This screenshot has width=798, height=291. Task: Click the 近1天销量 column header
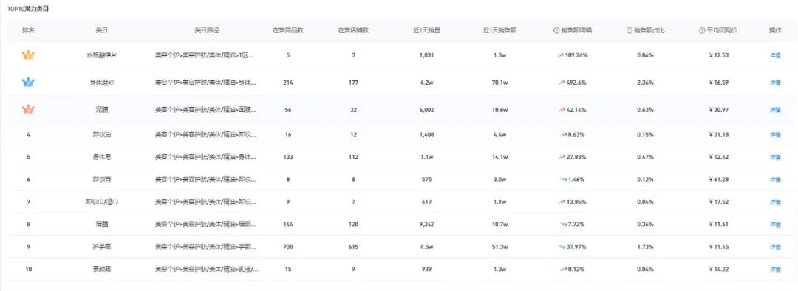click(426, 30)
